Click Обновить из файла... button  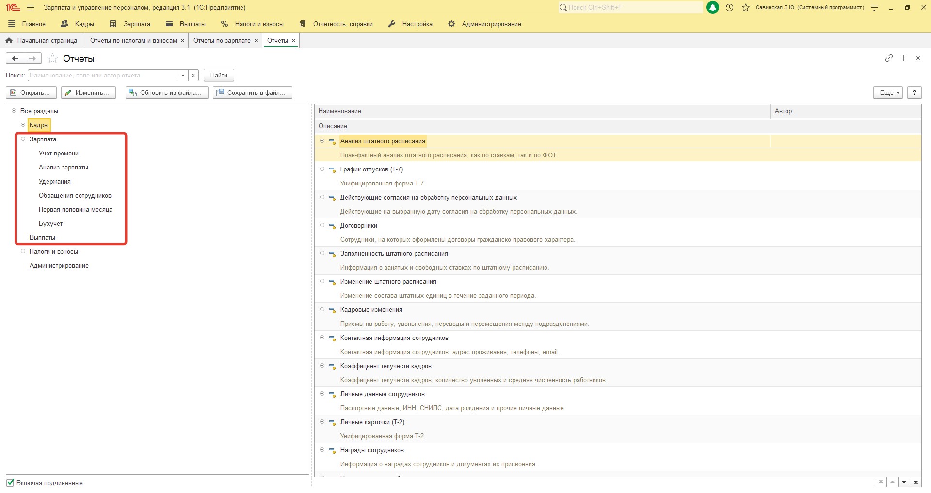[x=167, y=93]
